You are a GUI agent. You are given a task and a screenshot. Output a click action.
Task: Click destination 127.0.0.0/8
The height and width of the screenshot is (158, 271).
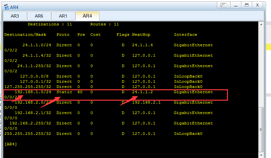[34, 76]
